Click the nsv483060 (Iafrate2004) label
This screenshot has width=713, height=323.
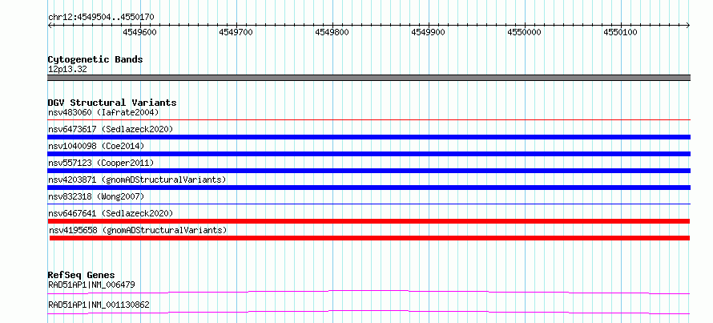[x=103, y=112]
